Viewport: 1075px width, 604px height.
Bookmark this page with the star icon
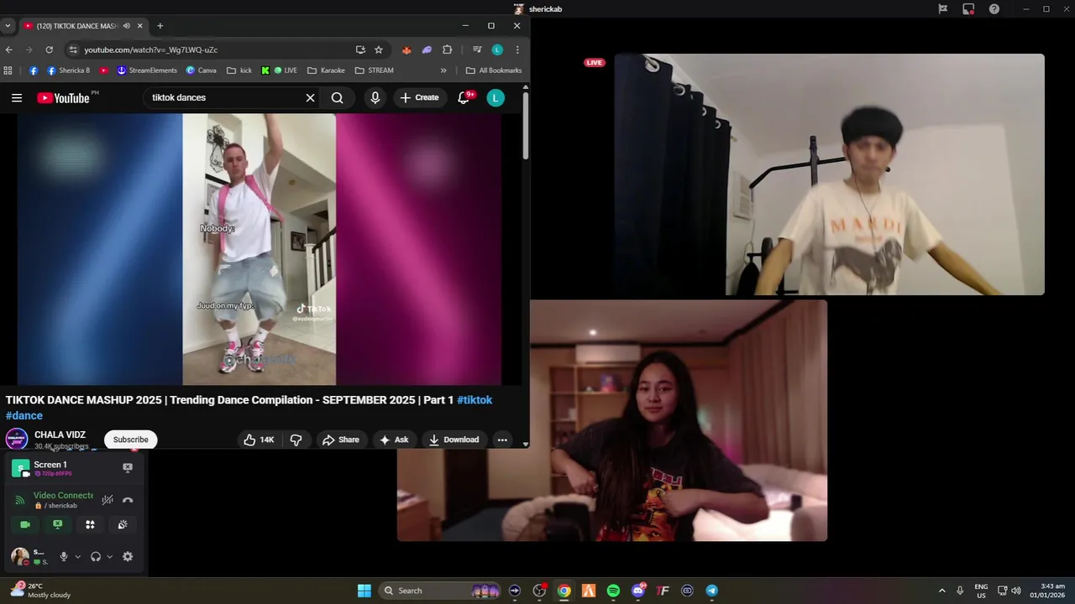[379, 49]
